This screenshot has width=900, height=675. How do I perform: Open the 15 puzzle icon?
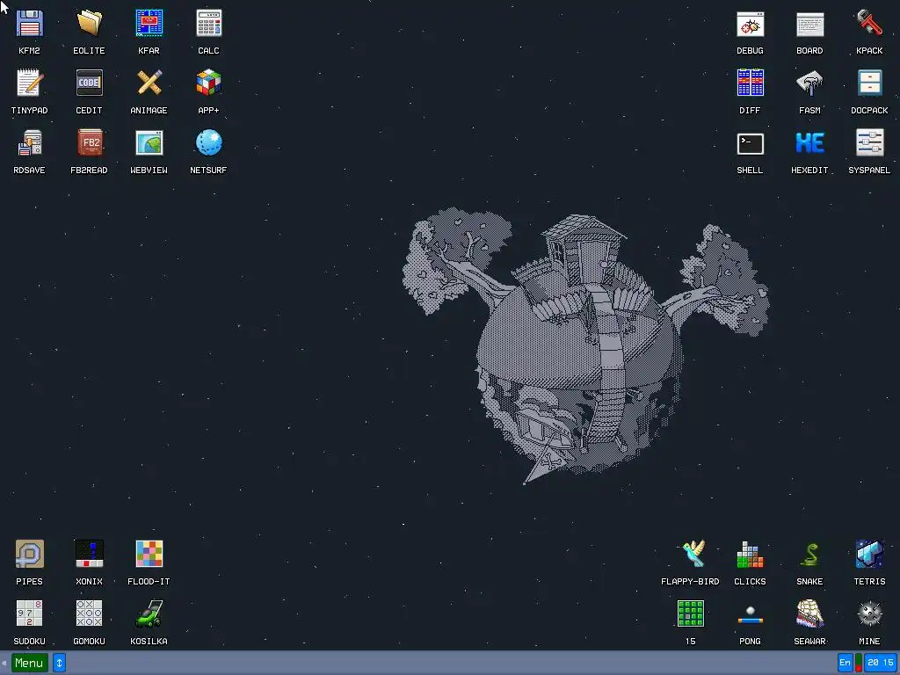click(691, 613)
